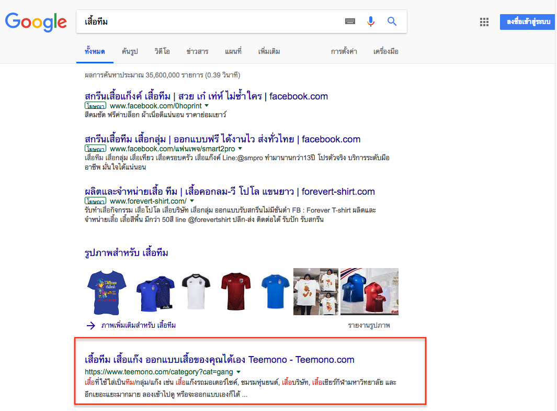Click inside the search text field
This screenshot has width=557, height=411.
(x=209, y=21)
